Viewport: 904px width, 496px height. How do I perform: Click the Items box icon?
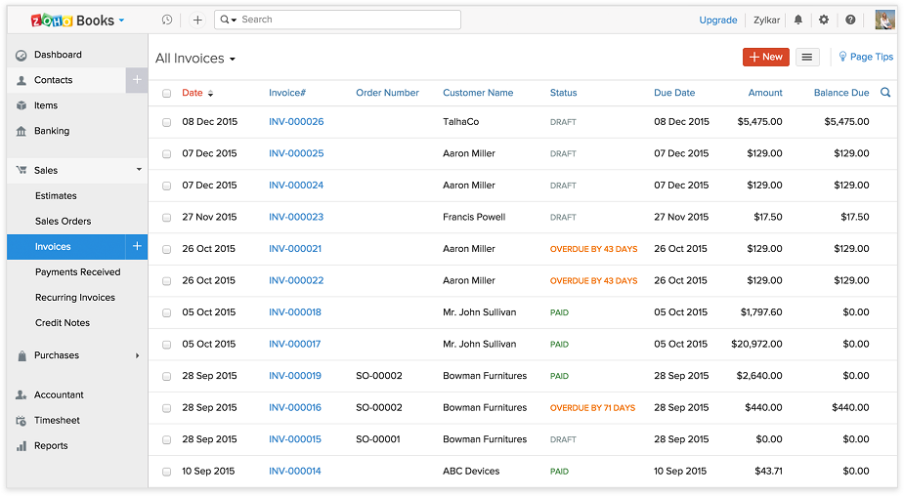click(22, 105)
